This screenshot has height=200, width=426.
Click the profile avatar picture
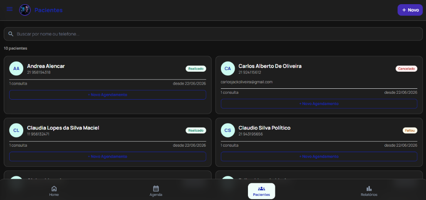tap(25, 10)
